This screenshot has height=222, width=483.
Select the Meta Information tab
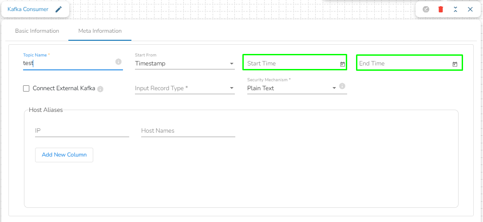100,31
